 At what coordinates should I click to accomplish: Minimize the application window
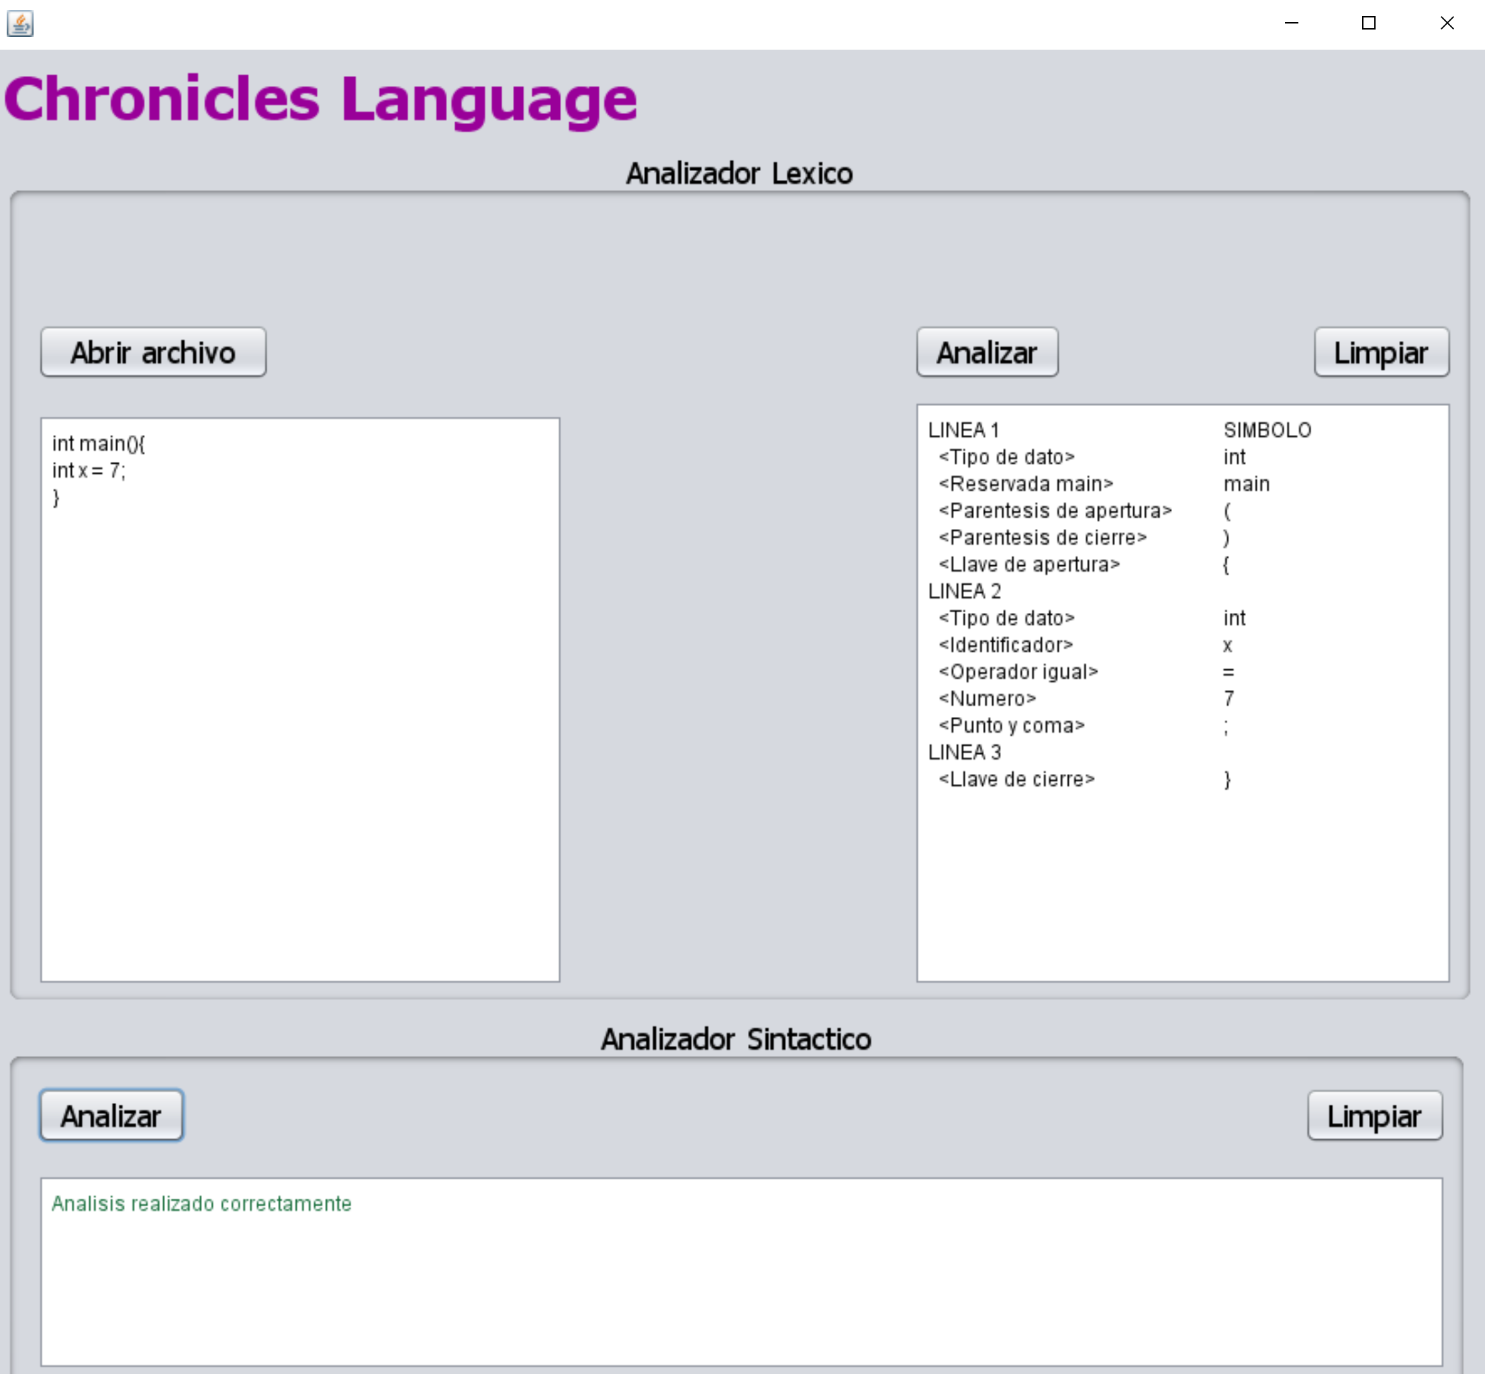point(1292,23)
